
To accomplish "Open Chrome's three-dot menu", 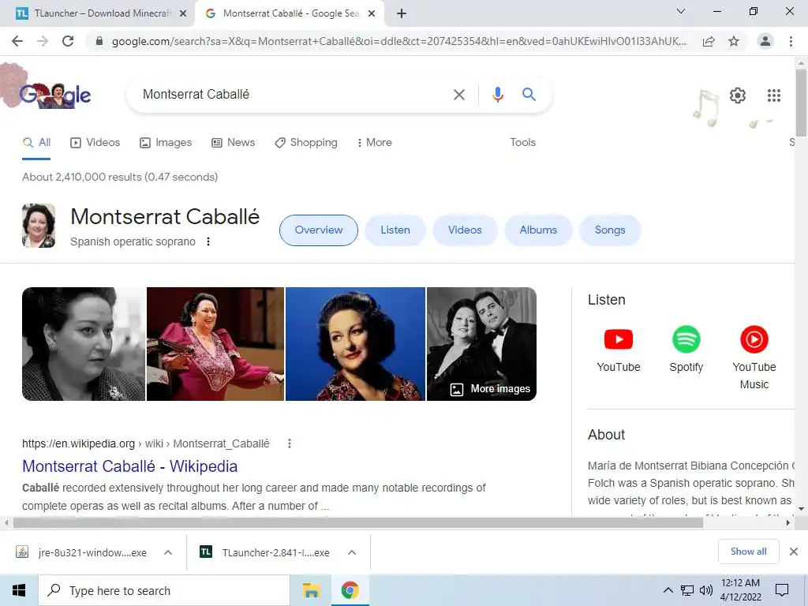I will [x=791, y=41].
